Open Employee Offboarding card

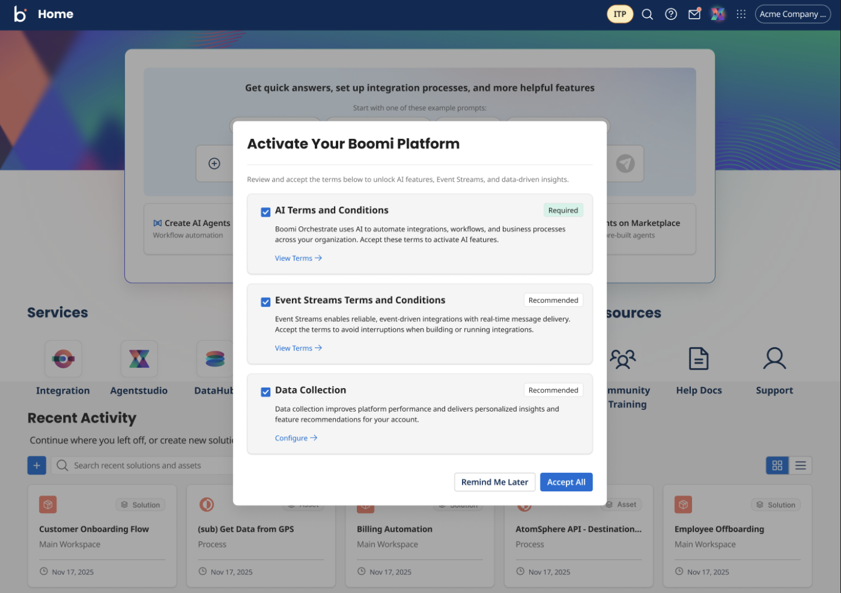point(738,536)
